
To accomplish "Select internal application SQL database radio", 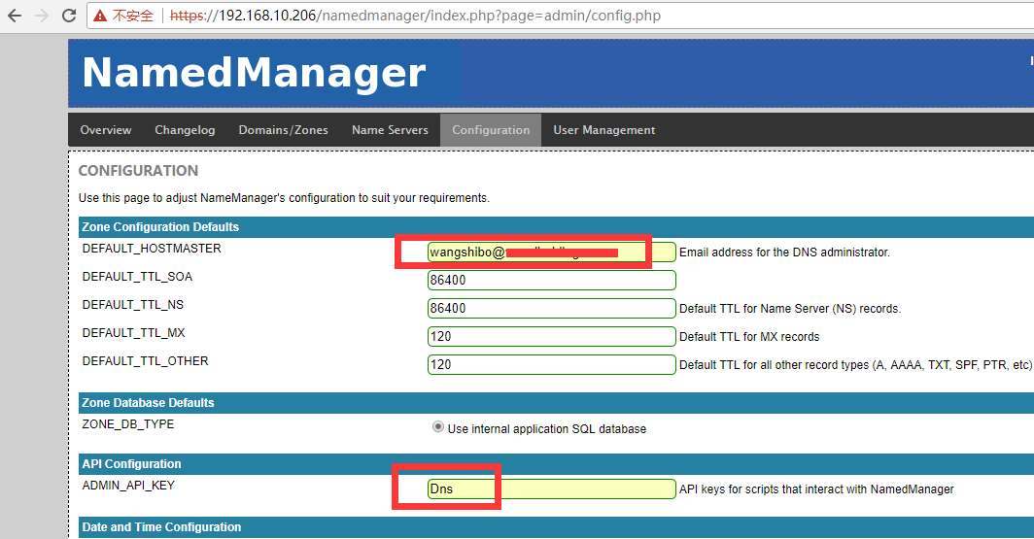I will pos(437,427).
